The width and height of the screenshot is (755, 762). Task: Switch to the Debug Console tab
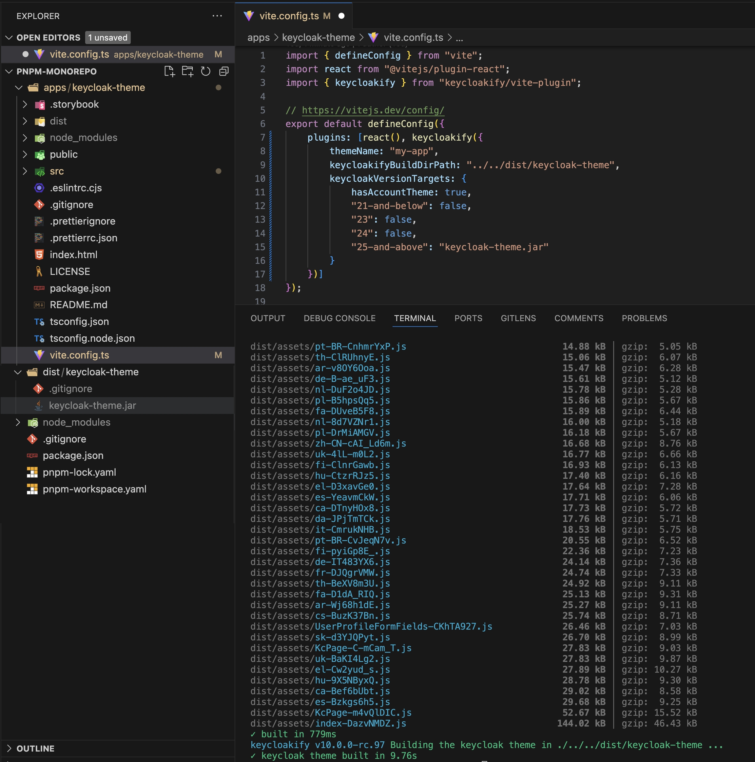click(339, 318)
